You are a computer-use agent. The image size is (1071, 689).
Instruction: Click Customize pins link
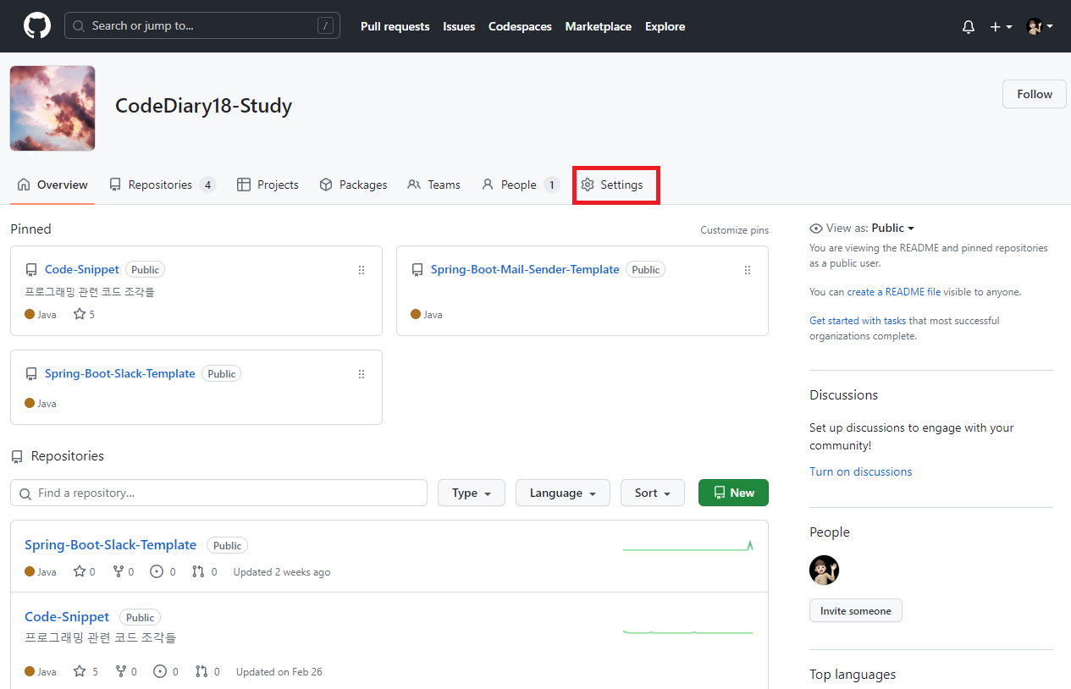point(734,230)
